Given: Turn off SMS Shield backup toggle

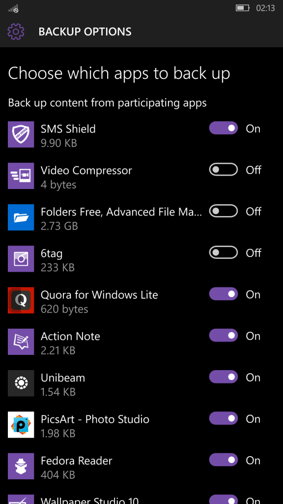Looking at the screenshot, I should click(x=224, y=128).
